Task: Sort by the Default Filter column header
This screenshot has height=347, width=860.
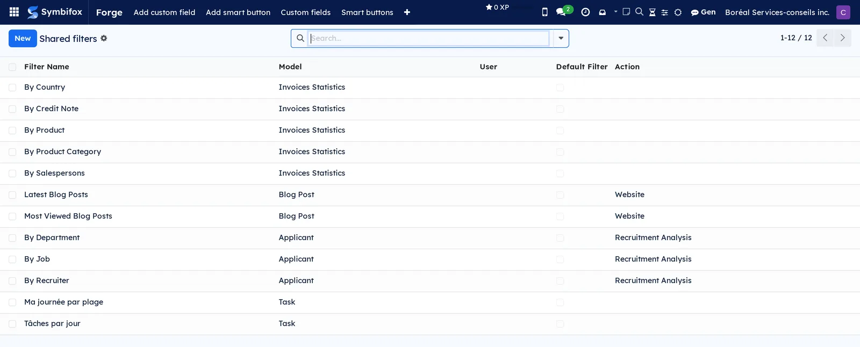Action: [582, 67]
